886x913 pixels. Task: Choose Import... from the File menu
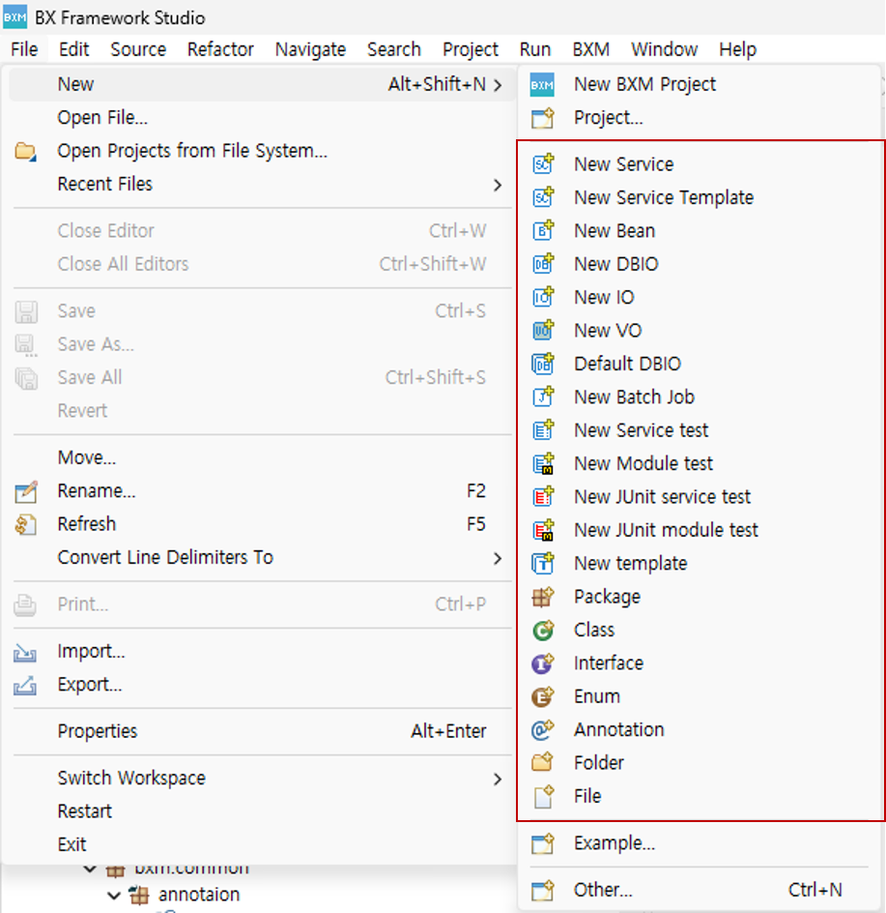91,652
